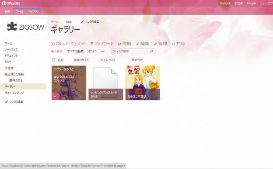Click pencil icon in sidebar リンクの編集
The image size is (273, 169).
[7, 102]
